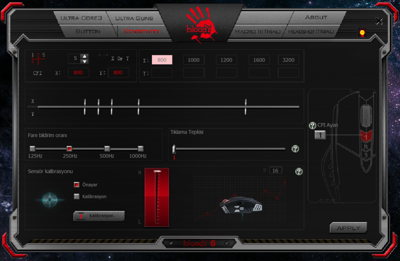Select the Önayar option
400x261 pixels.
click(x=76, y=185)
